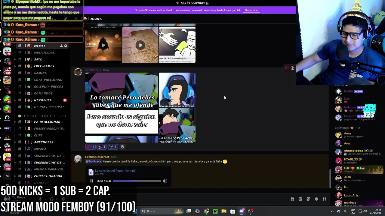Seek within the mp3 audio progress bar
Viewport: 385px width, 216px height.
coord(137,181)
